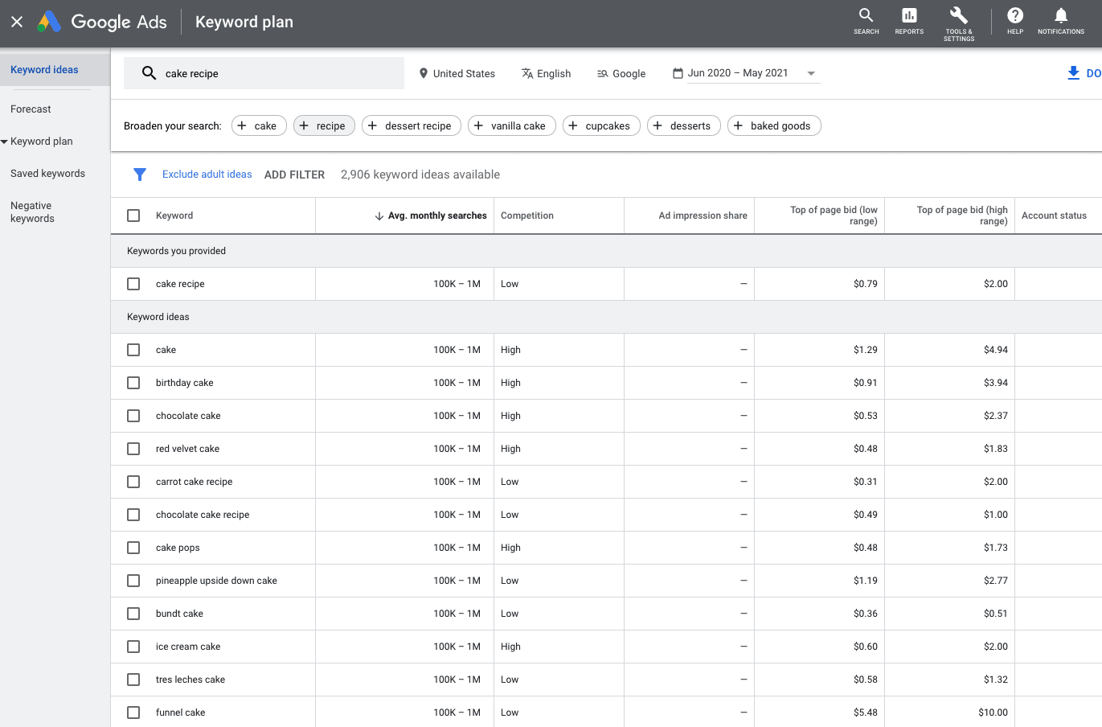This screenshot has height=727, width=1102.
Task: Select the 'cake recipe' keyword checkbox
Action: click(133, 284)
